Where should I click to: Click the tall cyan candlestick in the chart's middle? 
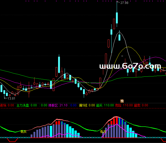tap(59, 64)
